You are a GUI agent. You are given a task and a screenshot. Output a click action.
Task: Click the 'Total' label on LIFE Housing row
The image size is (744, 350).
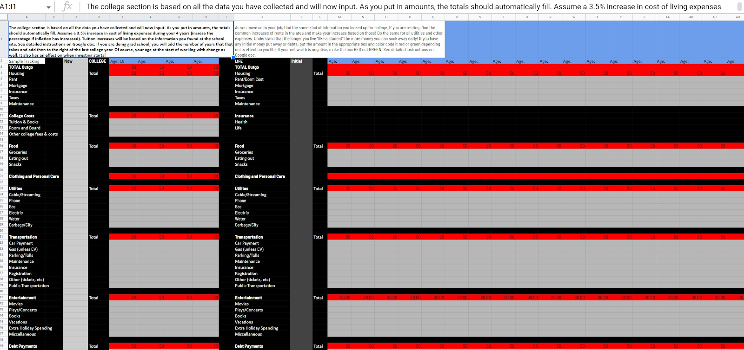click(318, 73)
